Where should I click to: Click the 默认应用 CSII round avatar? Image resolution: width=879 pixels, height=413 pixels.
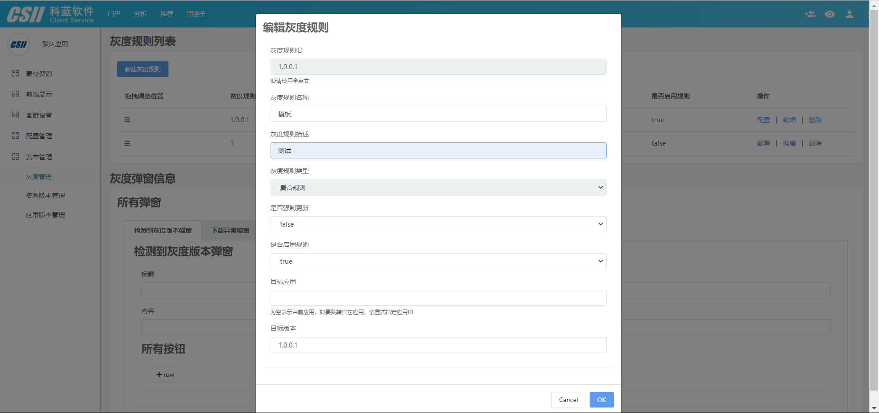pyautogui.click(x=19, y=44)
